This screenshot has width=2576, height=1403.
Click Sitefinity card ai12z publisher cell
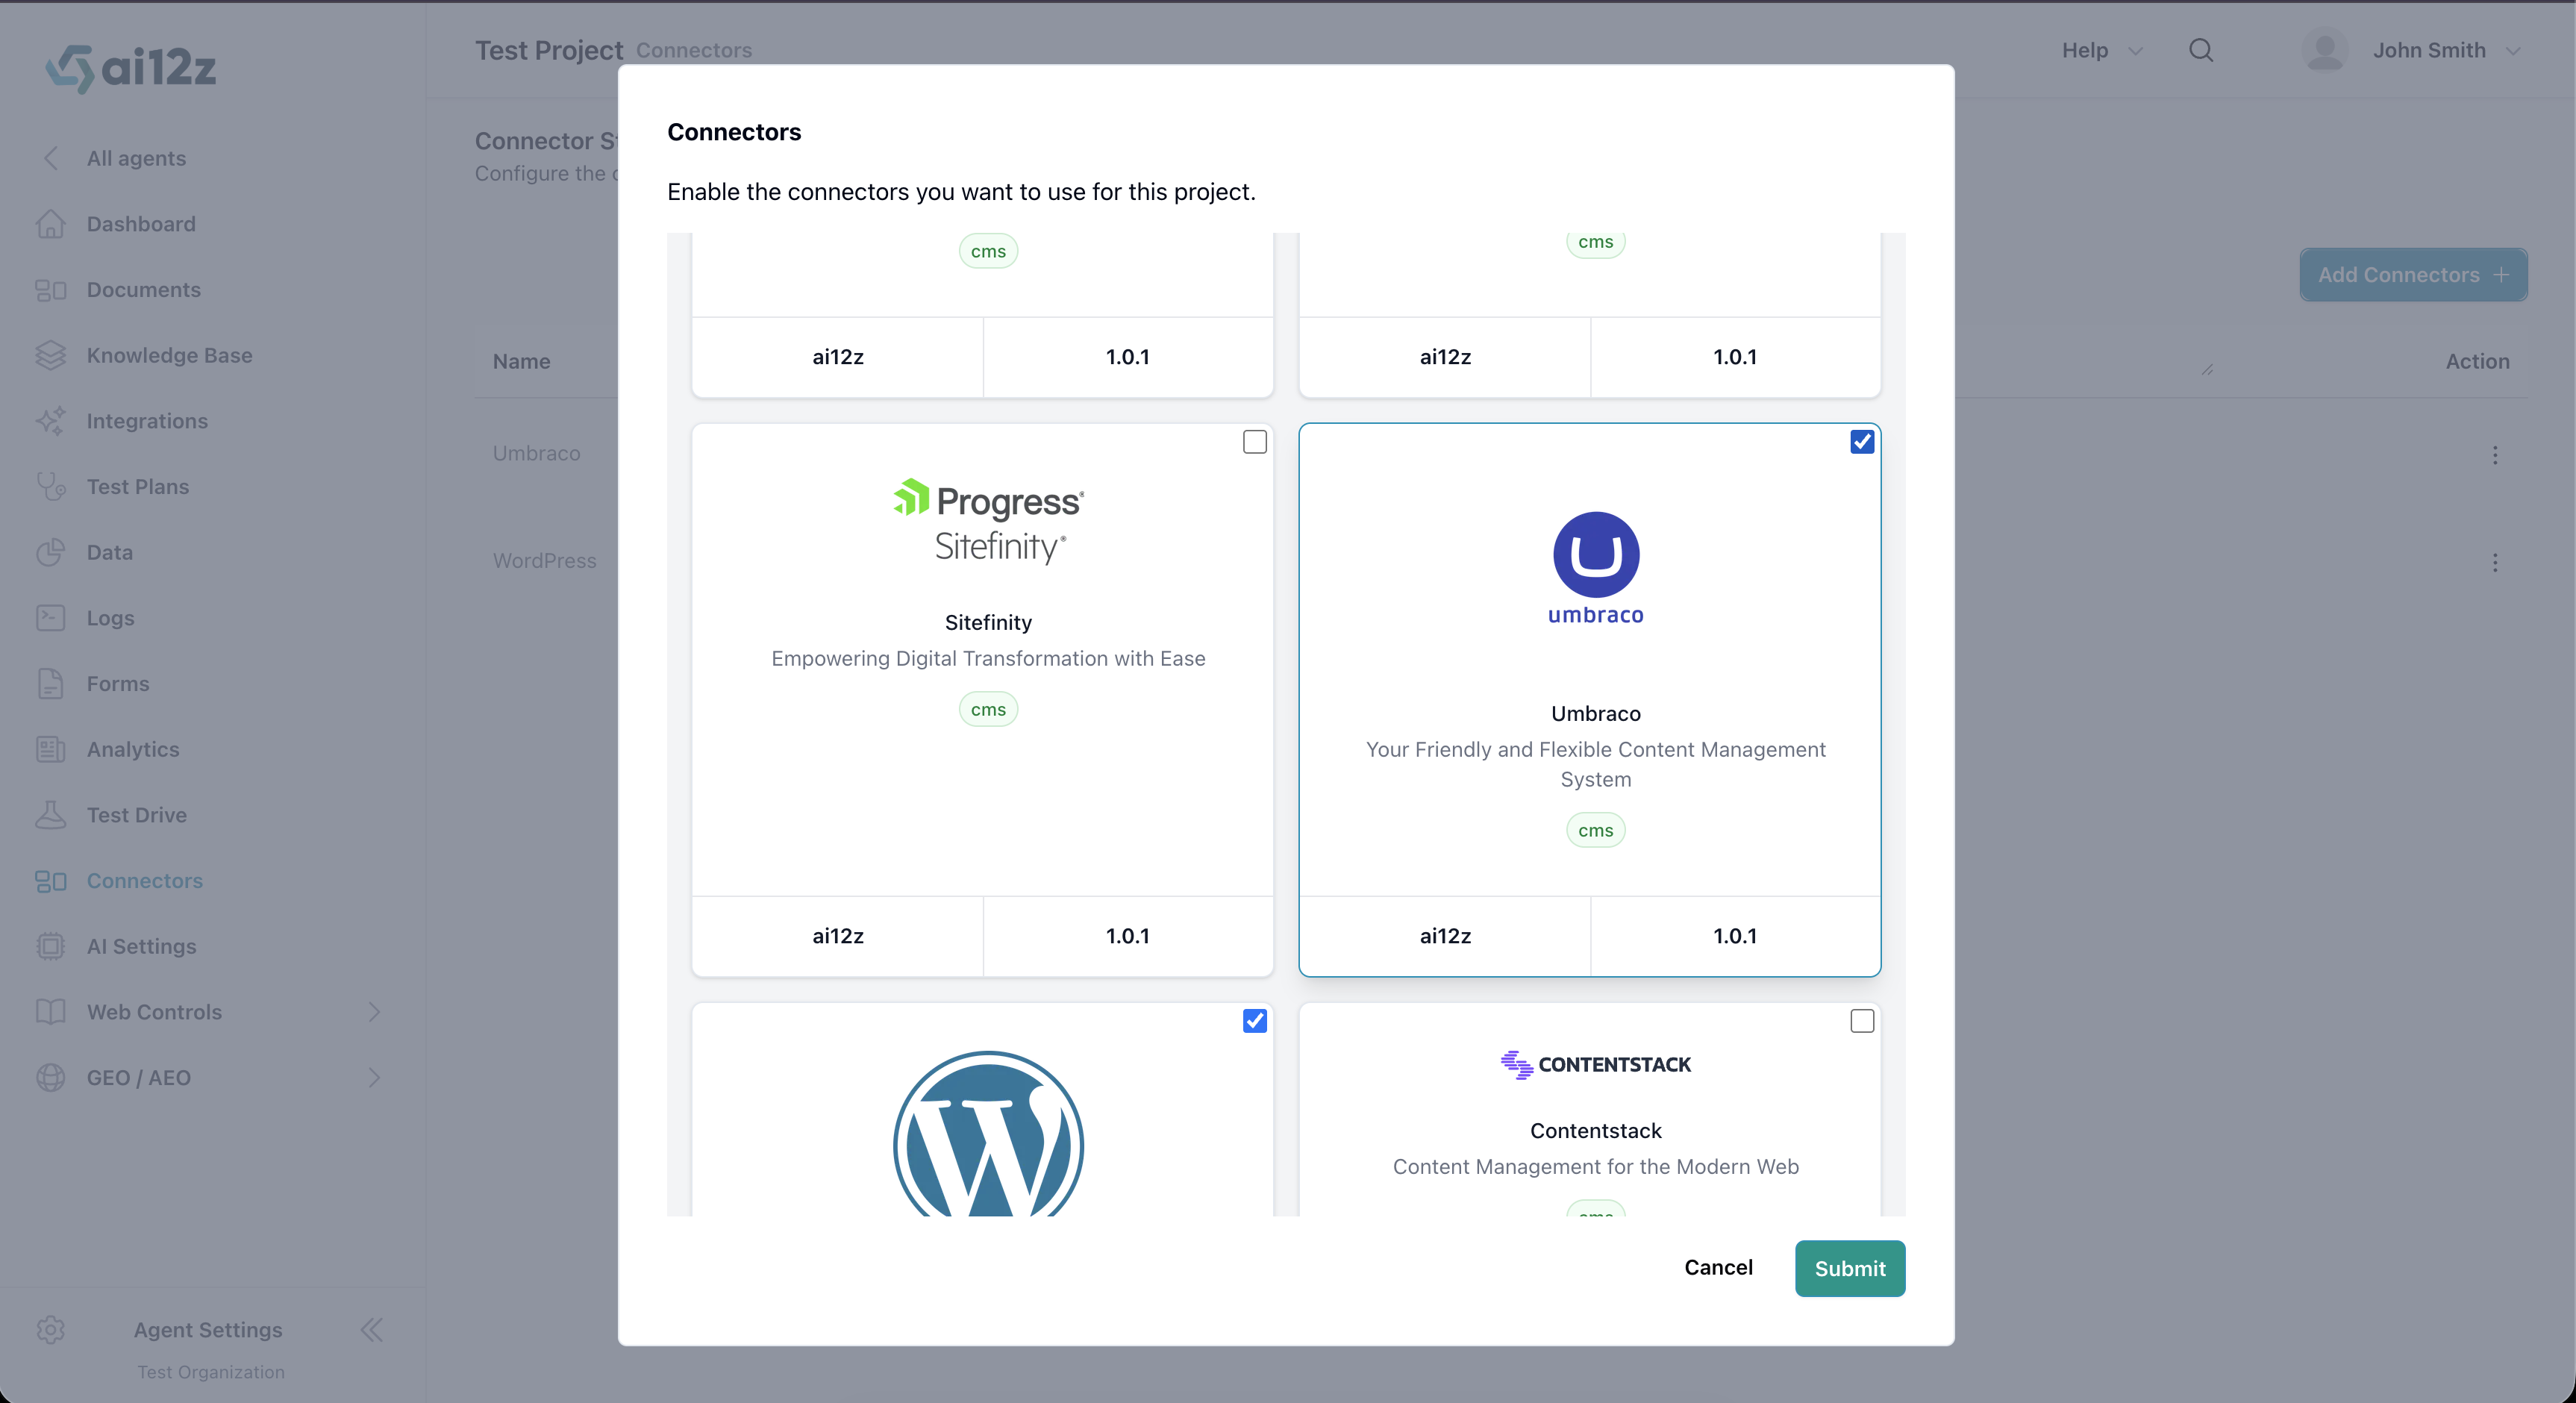tap(837, 935)
